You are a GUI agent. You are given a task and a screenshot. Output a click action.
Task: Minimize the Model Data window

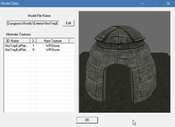(142, 3)
